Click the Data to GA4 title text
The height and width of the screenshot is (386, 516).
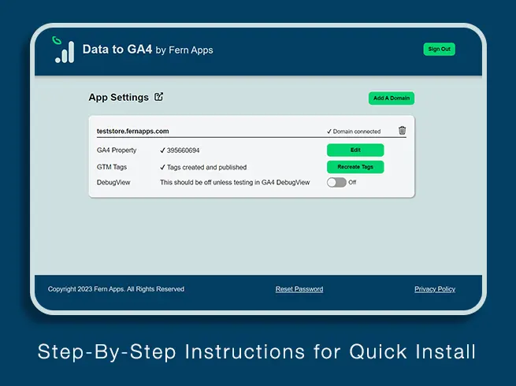[x=117, y=50]
